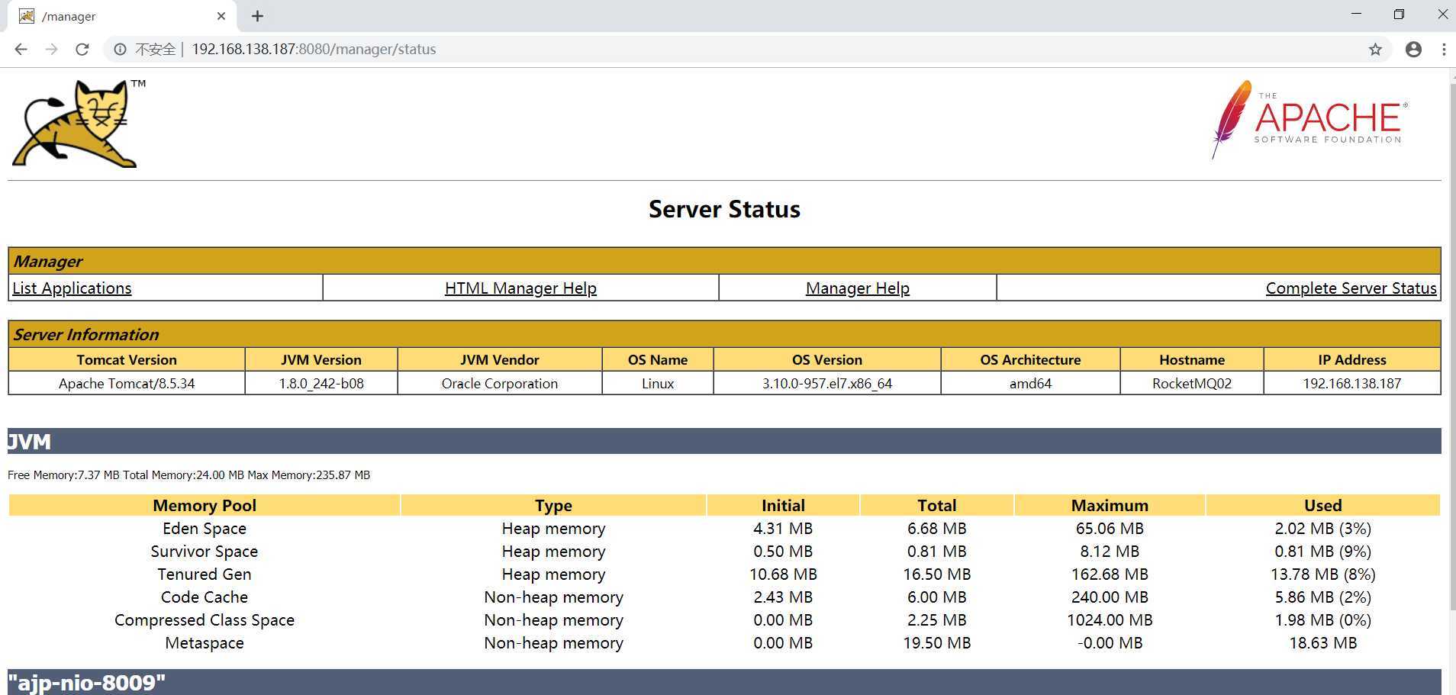Viewport: 1456px width, 695px height.
Task: Click the Tenured Gen row name
Action: pyautogui.click(x=205, y=574)
